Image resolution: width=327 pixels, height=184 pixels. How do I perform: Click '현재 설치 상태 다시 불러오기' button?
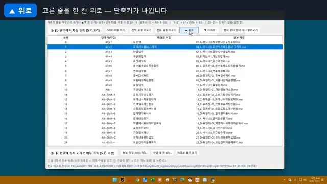click(241, 30)
